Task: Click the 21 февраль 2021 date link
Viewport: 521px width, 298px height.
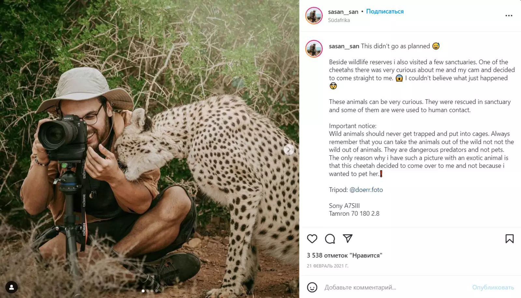Action: pos(327,266)
